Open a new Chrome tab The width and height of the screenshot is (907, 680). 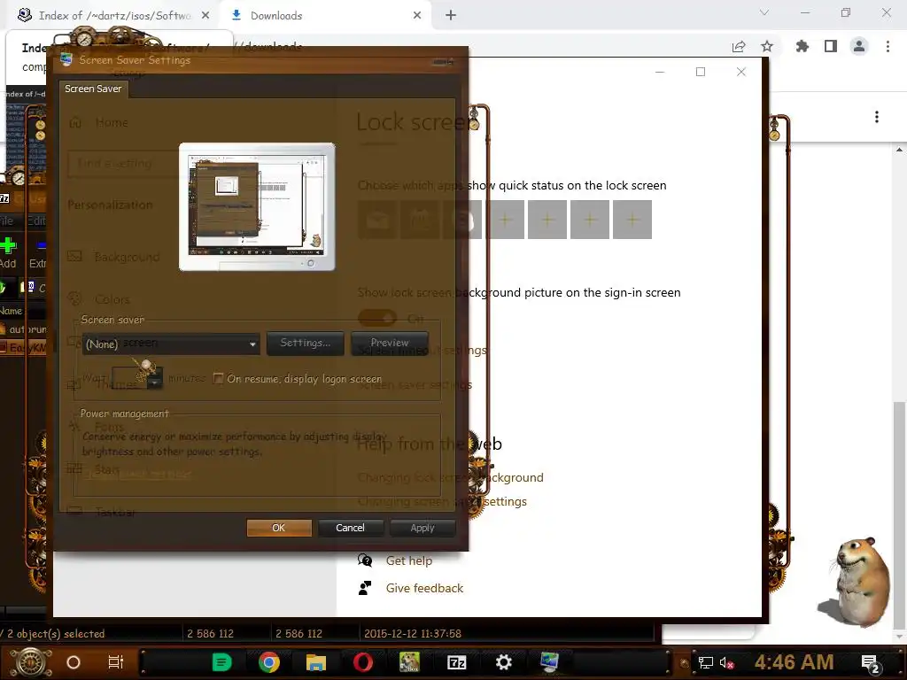pyautogui.click(x=451, y=16)
